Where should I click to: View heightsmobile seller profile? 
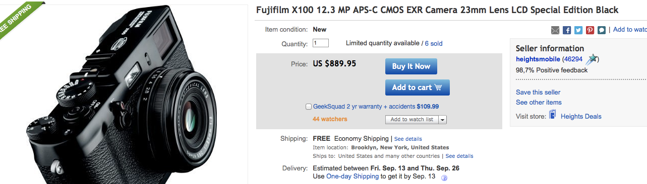coord(538,59)
